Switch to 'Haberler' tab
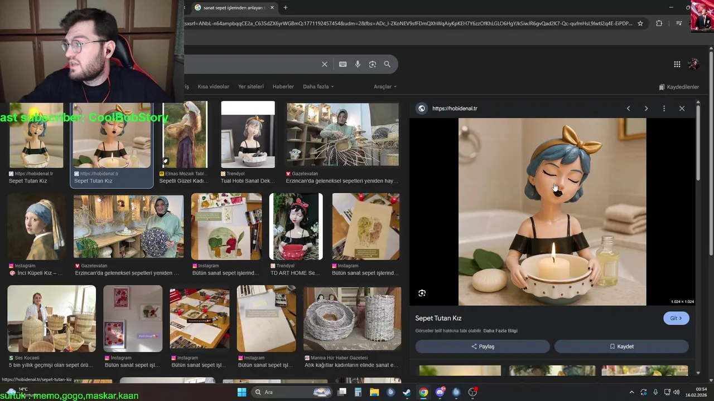 click(x=283, y=87)
